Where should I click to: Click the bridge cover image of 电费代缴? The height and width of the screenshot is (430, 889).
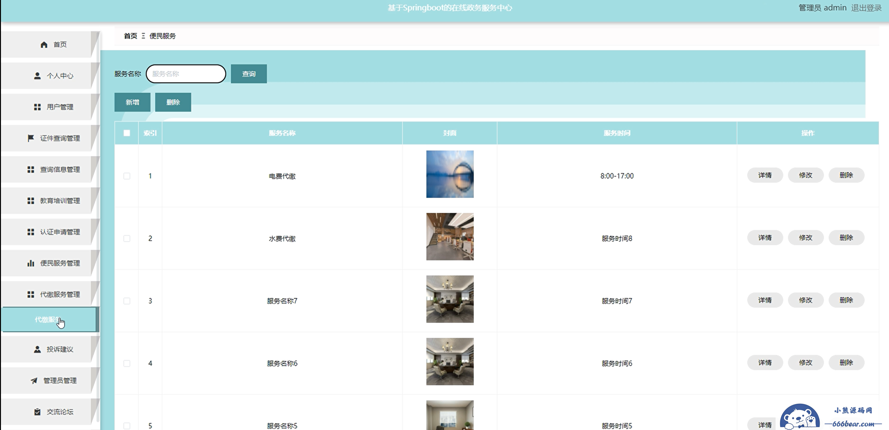pos(450,174)
